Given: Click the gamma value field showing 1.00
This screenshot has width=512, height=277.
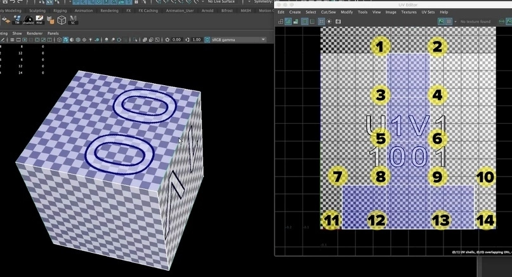Looking at the screenshot, I should [x=196, y=40].
